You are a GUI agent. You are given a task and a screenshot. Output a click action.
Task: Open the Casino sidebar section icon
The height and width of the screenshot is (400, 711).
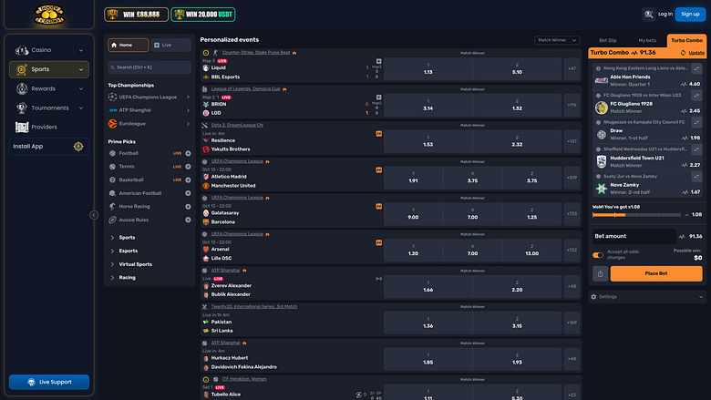(21, 50)
